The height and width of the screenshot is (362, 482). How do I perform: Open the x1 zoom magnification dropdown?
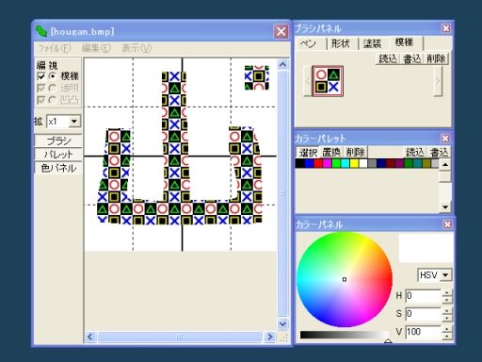74,122
